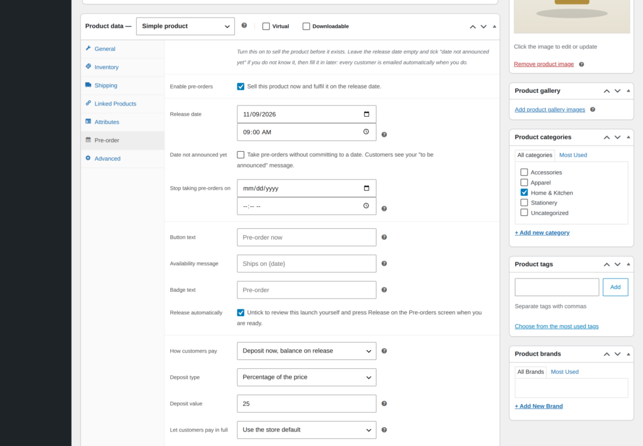Select the All Brands tab
Image resolution: width=643 pixels, height=446 pixels.
point(530,372)
